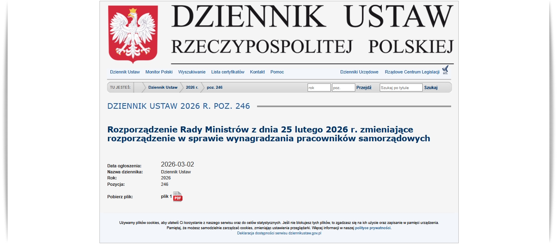This screenshot has width=557, height=244.
Task: Visit Rządowe Centrum Legislacji link
Action: coord(412,72)
